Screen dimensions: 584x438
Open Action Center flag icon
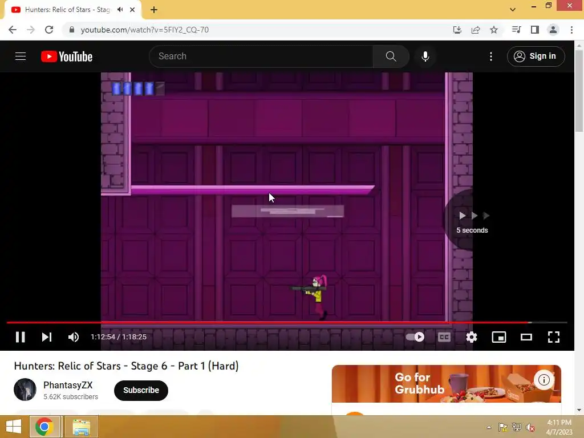503,427
